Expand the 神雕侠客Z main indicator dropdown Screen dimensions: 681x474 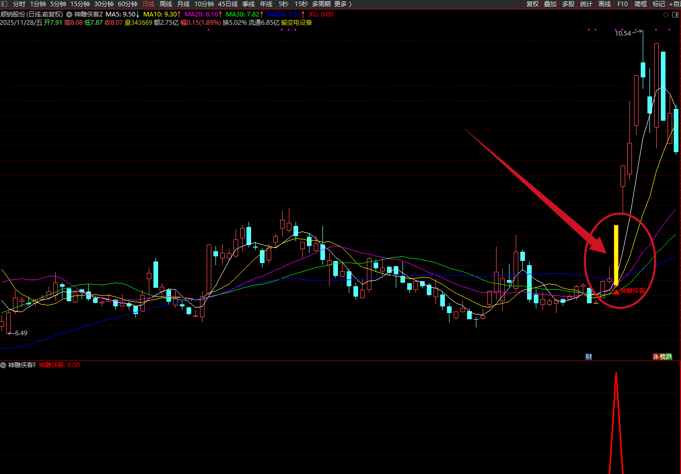click(69, 14)
